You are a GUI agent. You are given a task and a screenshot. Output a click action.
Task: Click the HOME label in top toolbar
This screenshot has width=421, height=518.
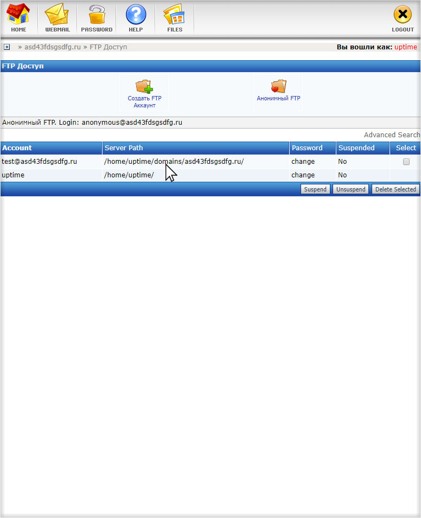(x=18, y=29)
